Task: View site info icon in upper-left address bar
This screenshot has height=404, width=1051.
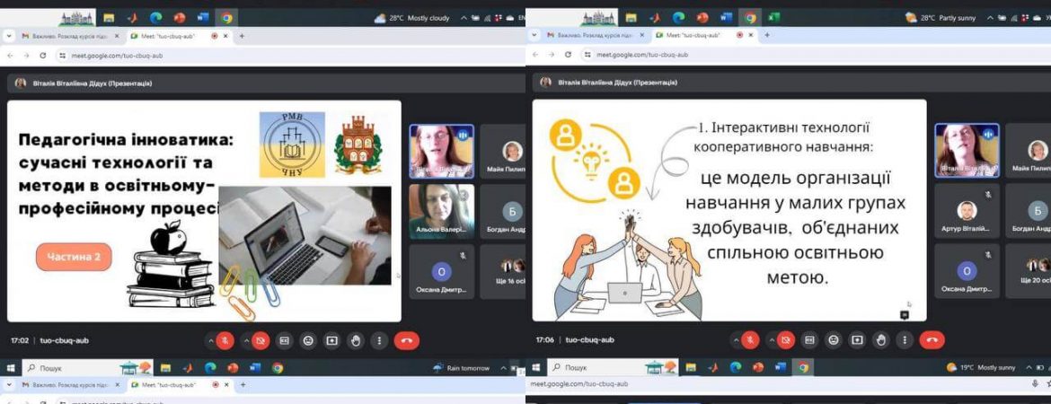Action: point(63,56)
